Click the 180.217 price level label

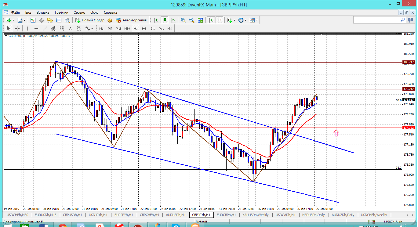(408, 62)
